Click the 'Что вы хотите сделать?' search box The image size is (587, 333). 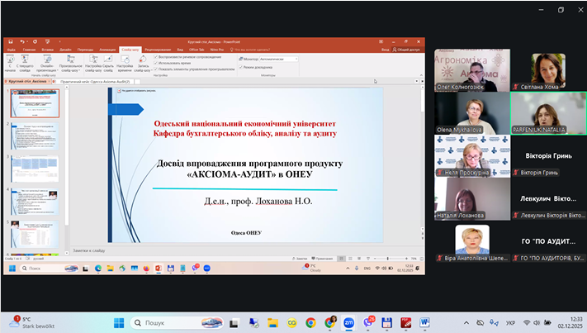click(252, 50)
